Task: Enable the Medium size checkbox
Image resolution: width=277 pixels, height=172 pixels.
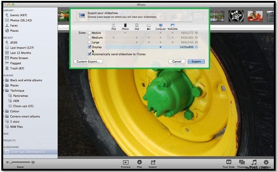Action: point(89,37)
